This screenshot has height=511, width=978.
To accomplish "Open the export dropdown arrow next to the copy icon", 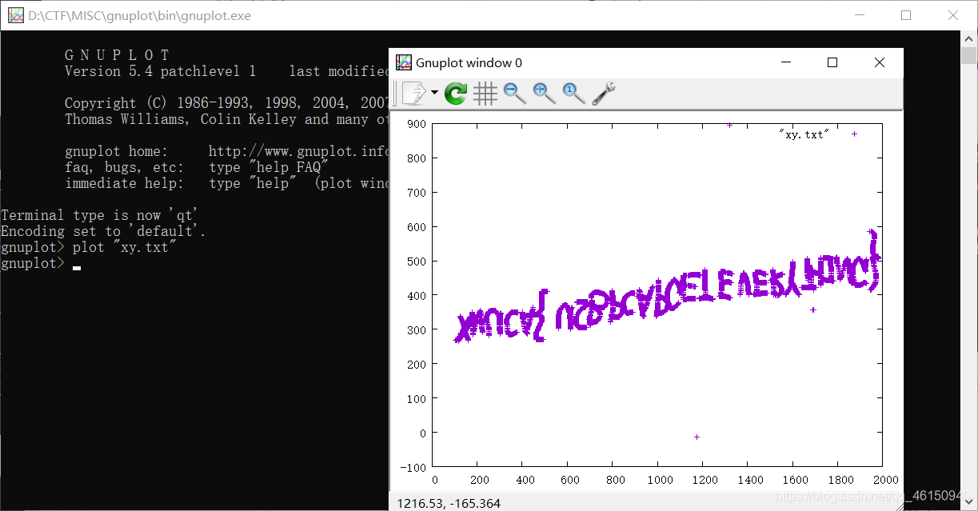I will coord(434,93).
